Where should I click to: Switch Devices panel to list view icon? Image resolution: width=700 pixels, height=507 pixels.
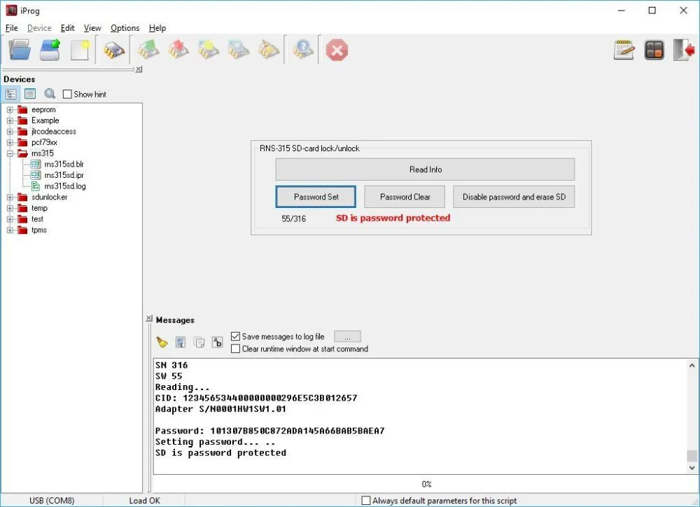30,94
